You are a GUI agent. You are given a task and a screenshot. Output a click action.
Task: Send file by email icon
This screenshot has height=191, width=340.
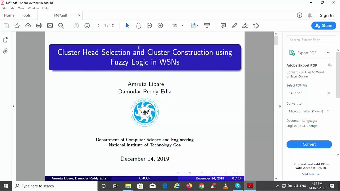pos(50,25)
